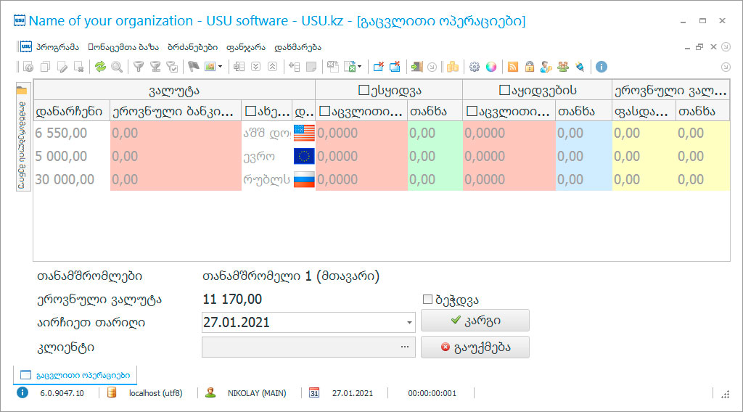Image resolution: width=743 pixels, height=412 pixels.
Task: Click the gray note toolbar icon
Action: point(311,67)
